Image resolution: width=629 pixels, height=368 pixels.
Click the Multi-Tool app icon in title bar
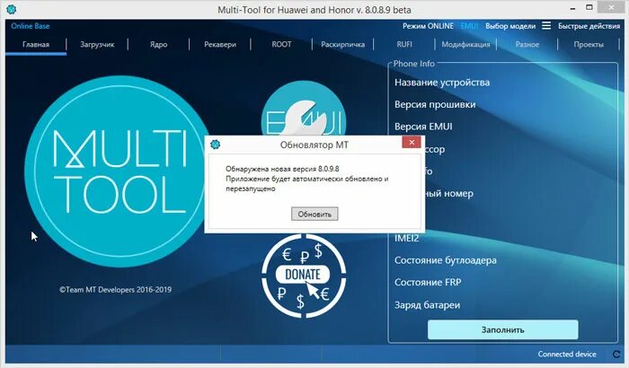click(x=11, y=9)
